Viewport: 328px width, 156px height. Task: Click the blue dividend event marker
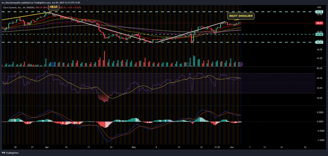click(x=53, y=64)
